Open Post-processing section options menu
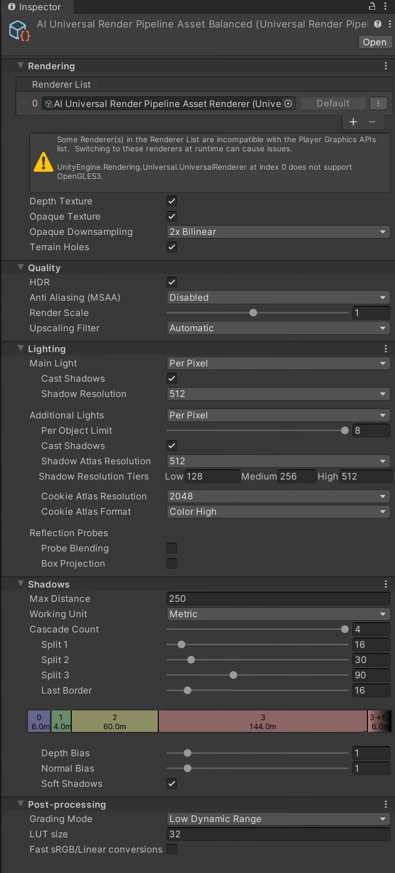This screenshot has width=395, height=873. [x=385, y=805]
